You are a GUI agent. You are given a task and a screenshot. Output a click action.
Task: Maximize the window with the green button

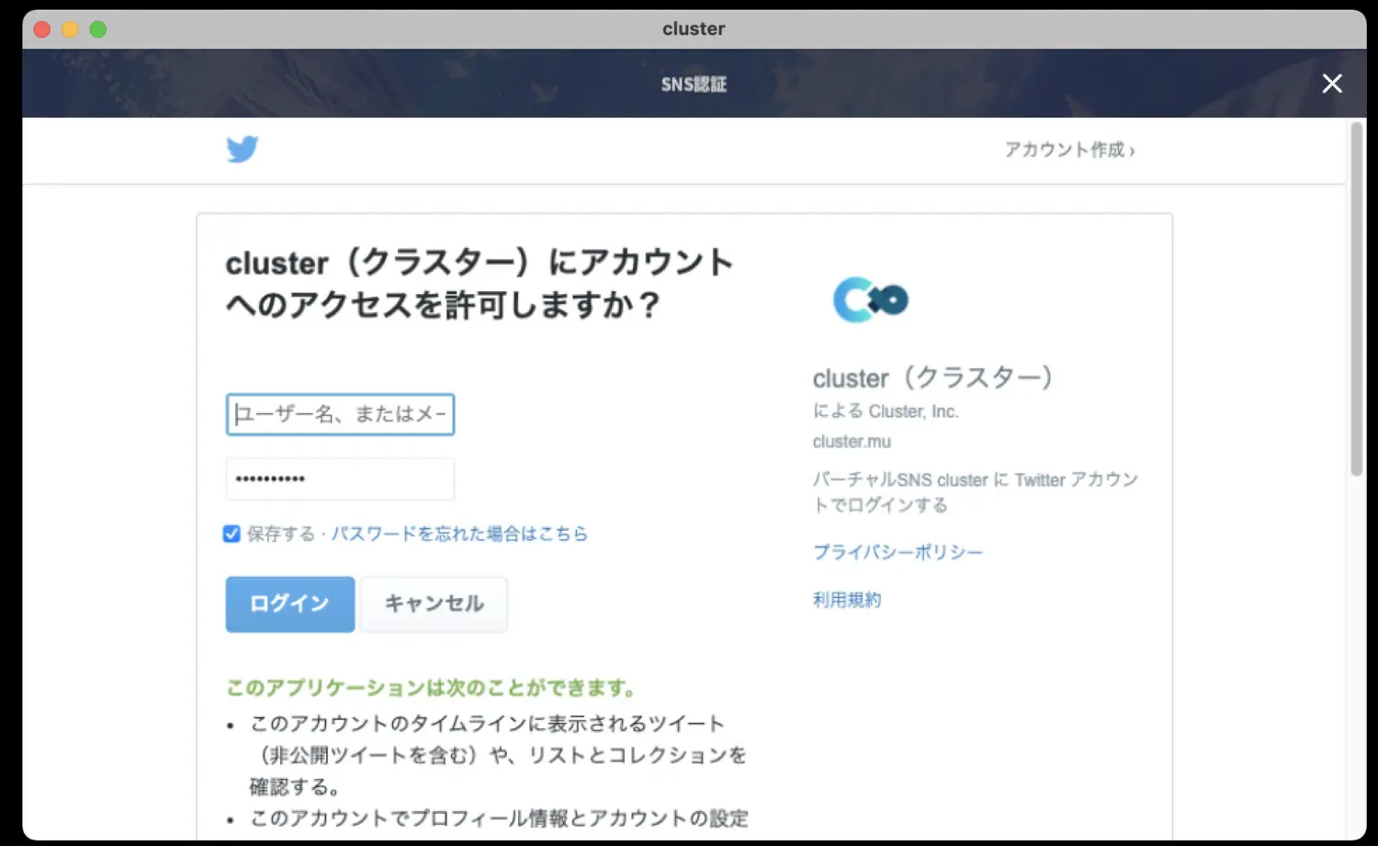pyautogui.click(x=98, y=29)
